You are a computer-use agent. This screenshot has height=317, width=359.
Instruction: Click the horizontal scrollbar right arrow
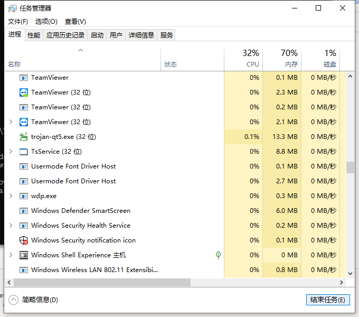tap(342, 283)
